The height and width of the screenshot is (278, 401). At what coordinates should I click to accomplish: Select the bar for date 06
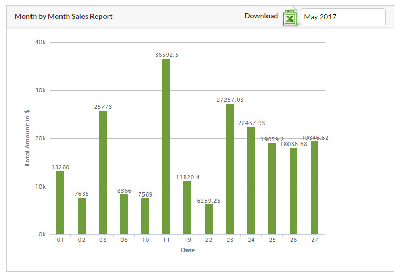(x=124, y=214)
